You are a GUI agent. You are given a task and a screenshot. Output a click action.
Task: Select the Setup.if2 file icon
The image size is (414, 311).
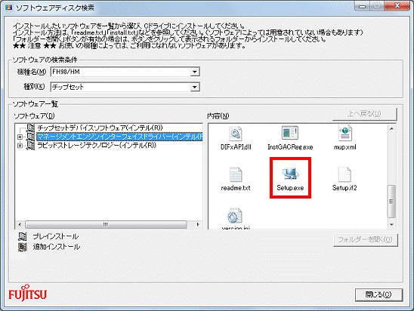click(344, 174)
